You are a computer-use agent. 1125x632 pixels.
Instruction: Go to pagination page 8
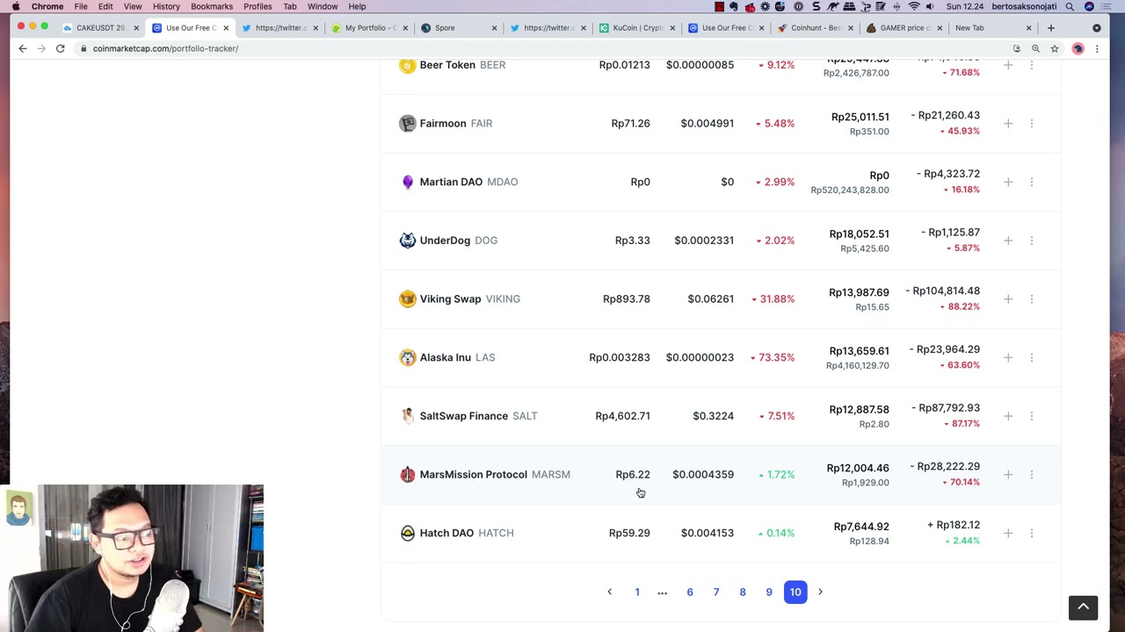click(x=743, y=592)
